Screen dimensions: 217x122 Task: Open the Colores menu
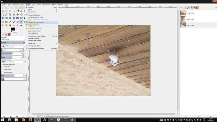[39, 5]
